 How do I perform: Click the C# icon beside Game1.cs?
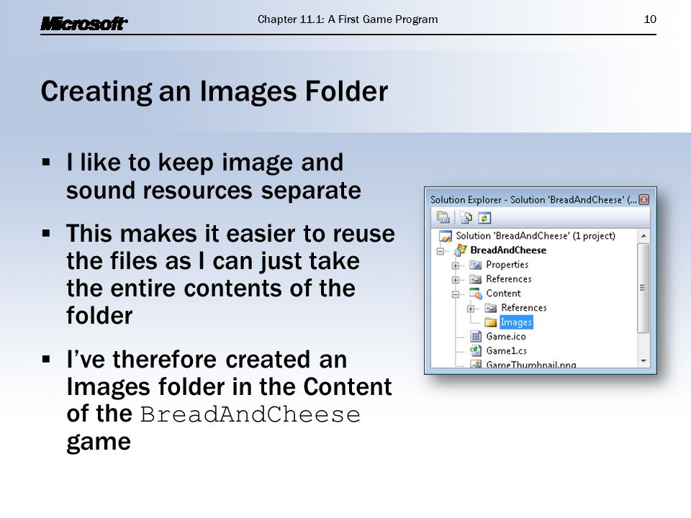click(x=476, y=350)
